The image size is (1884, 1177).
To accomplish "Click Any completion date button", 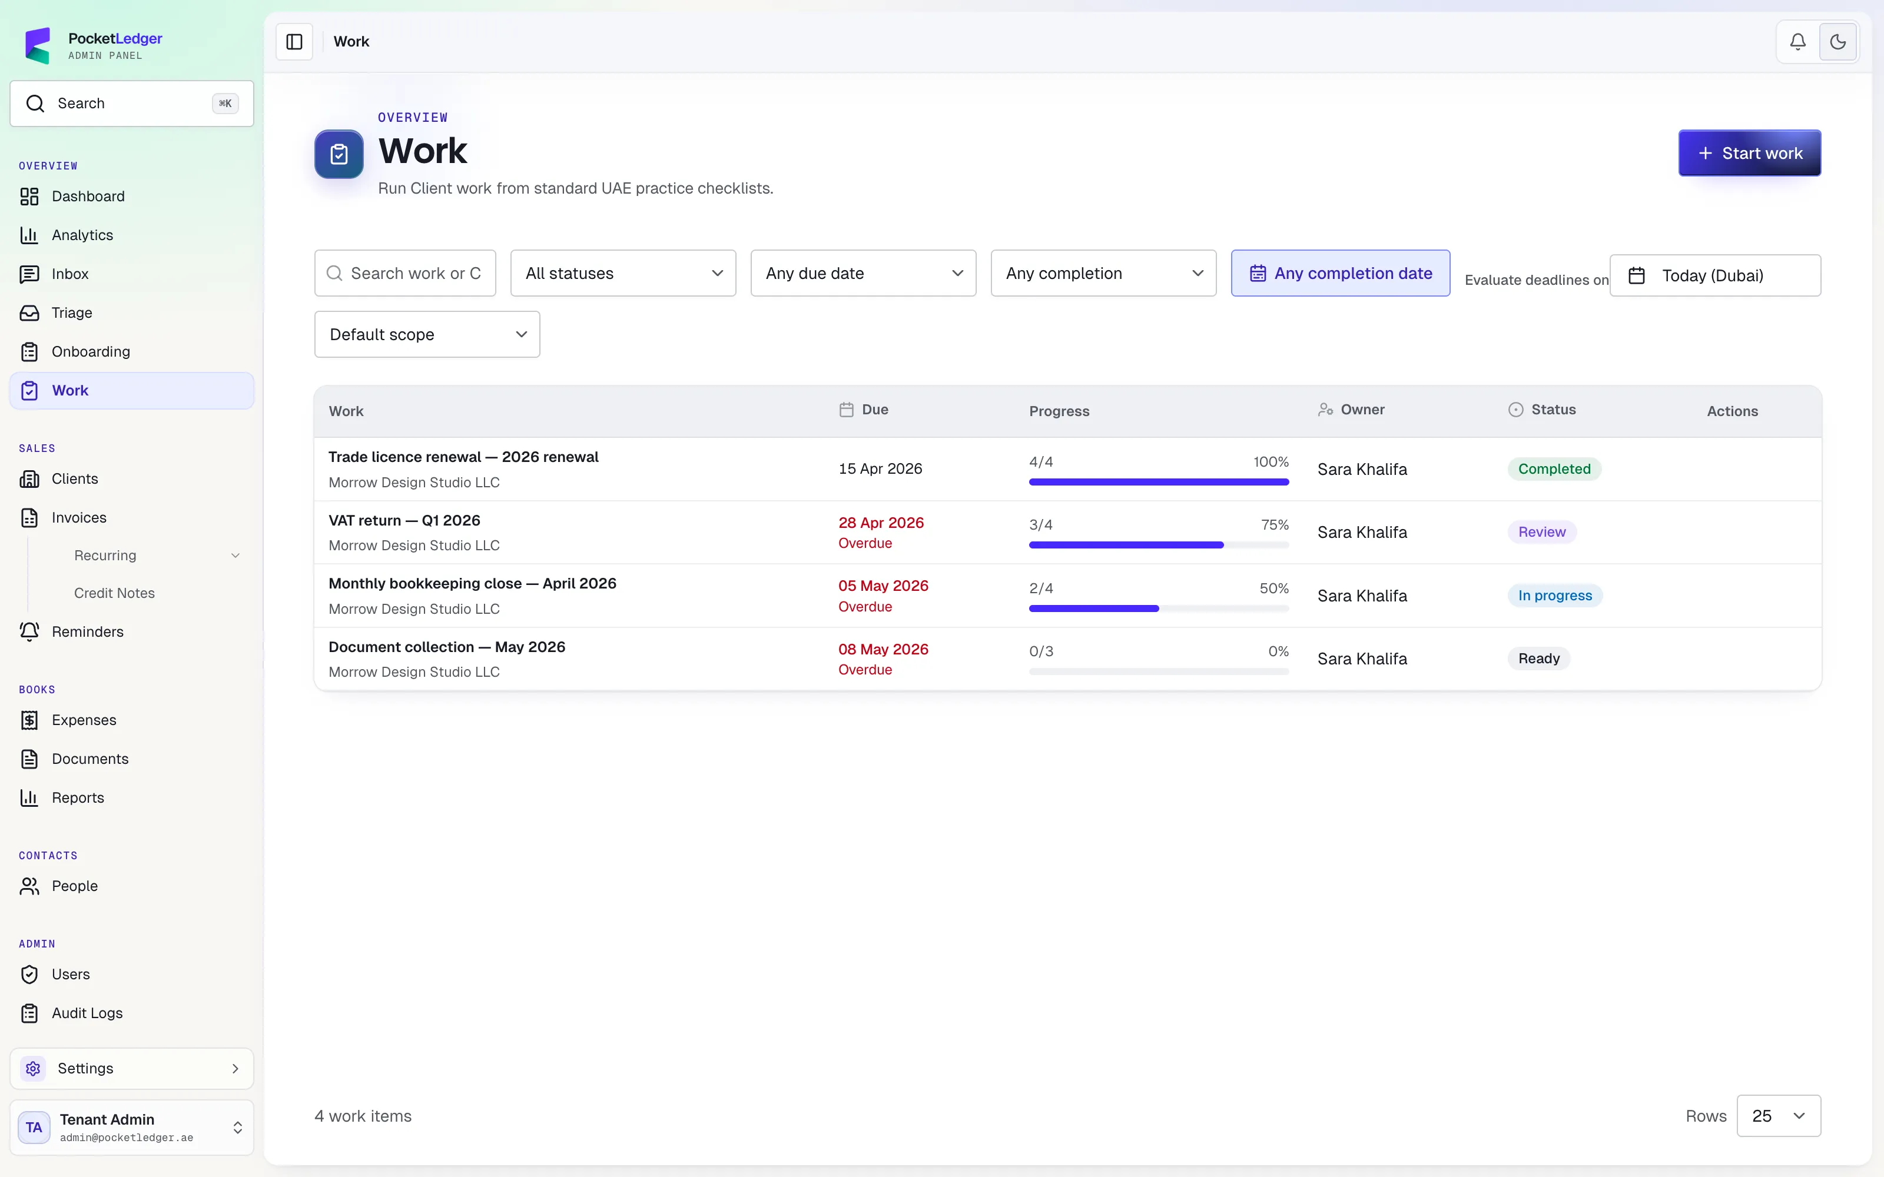I will [x=1340, y=273].
